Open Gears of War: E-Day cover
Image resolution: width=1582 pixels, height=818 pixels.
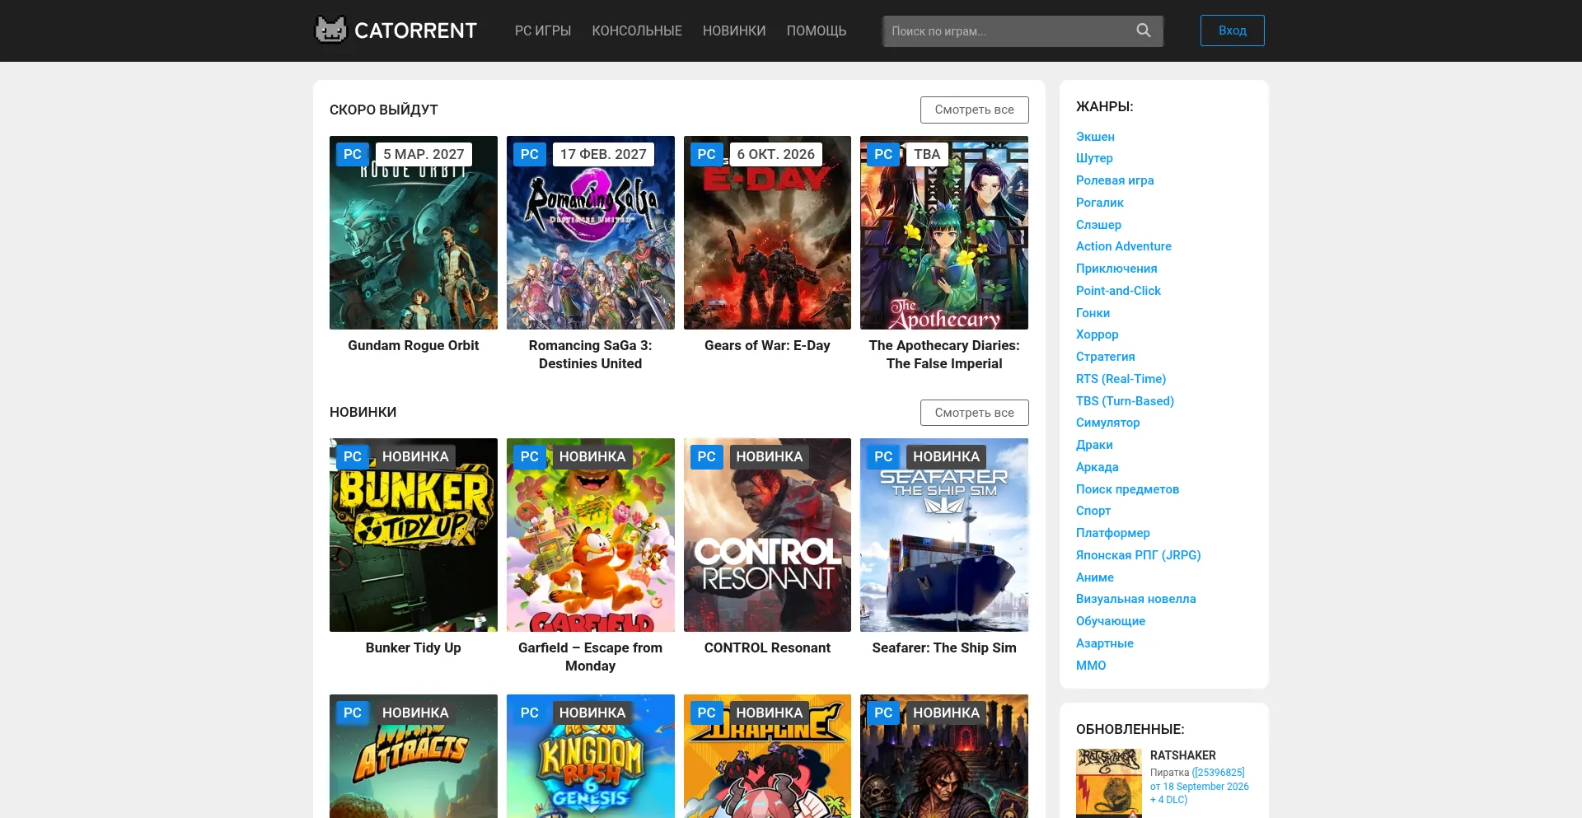pos(767,232)
